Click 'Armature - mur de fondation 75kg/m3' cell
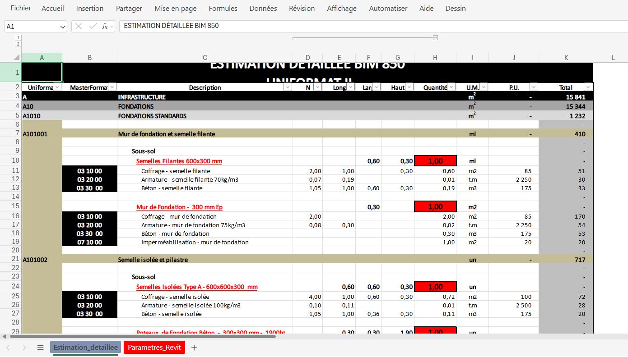 (205, 225)
